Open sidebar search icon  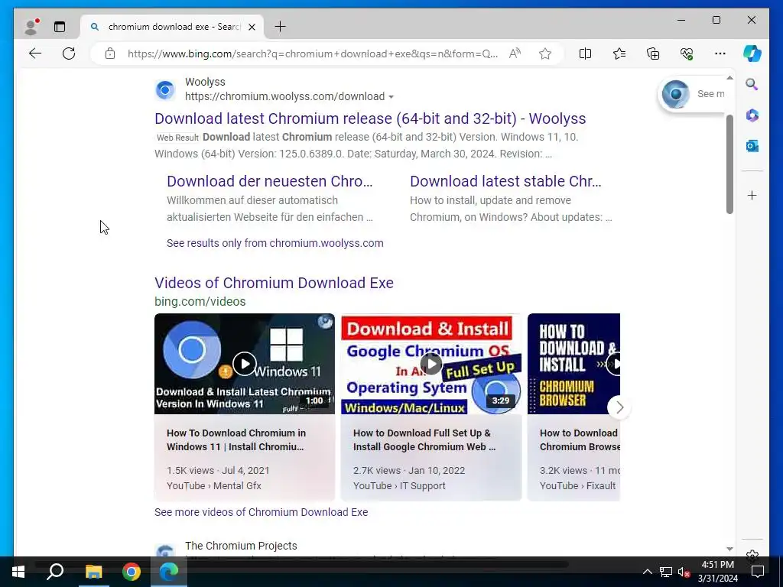point(752,84)
